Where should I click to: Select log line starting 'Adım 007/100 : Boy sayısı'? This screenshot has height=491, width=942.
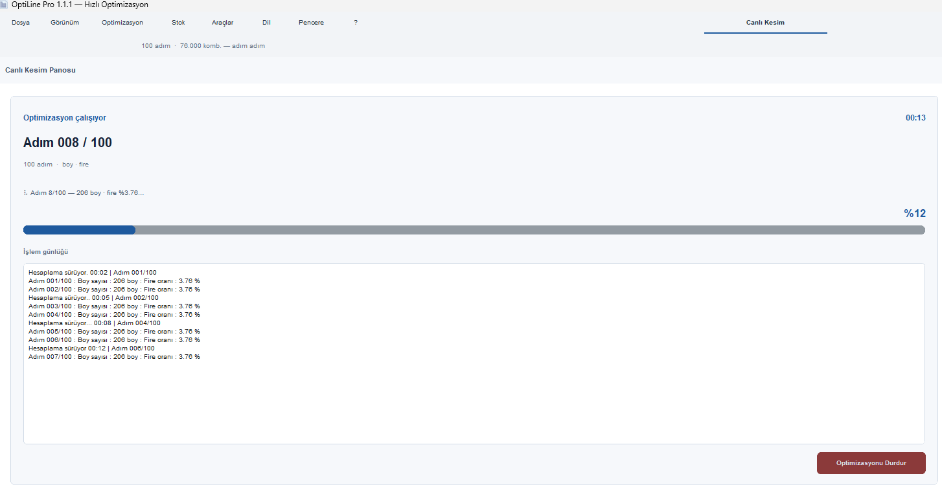coord(114,357)
